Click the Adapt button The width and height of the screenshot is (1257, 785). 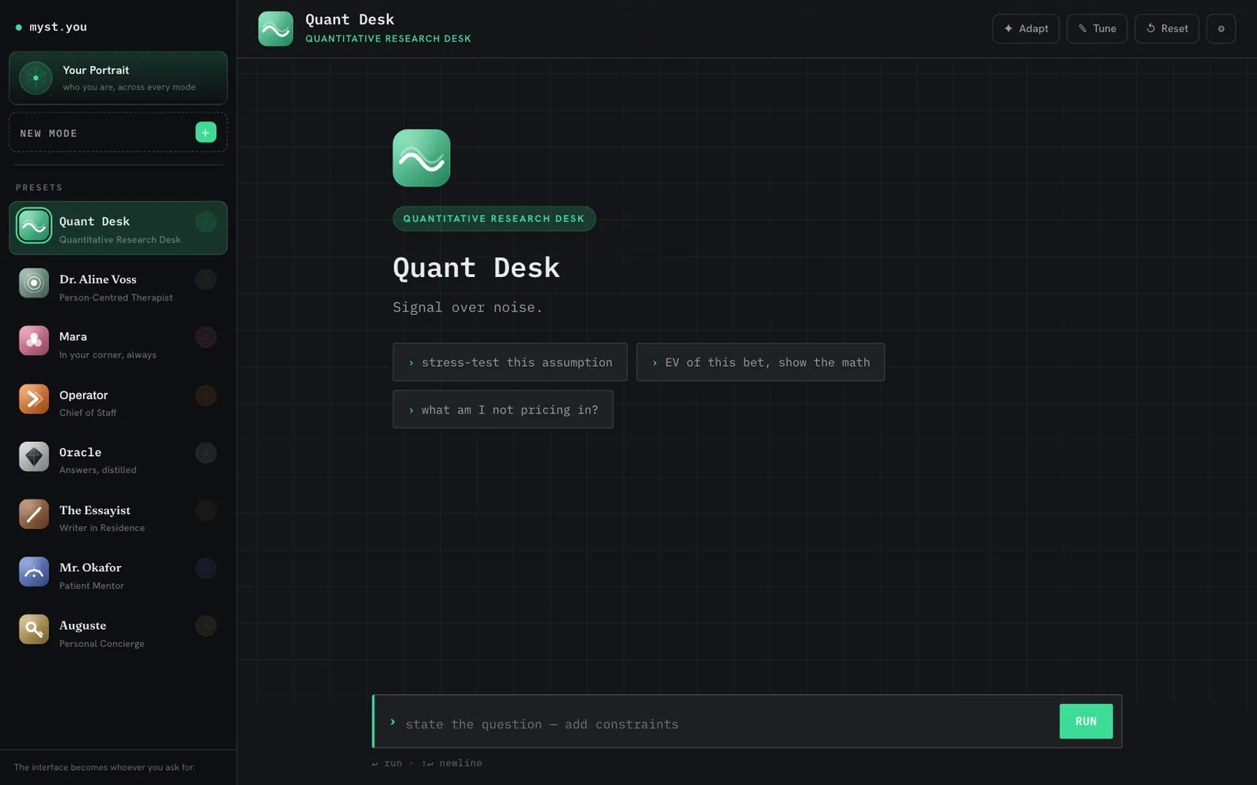click(1026, 29)
